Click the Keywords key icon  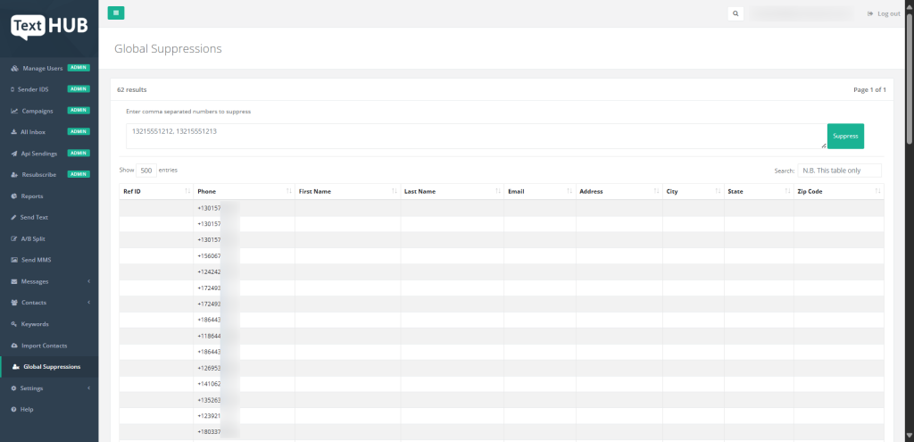click(x=13, y=324)
